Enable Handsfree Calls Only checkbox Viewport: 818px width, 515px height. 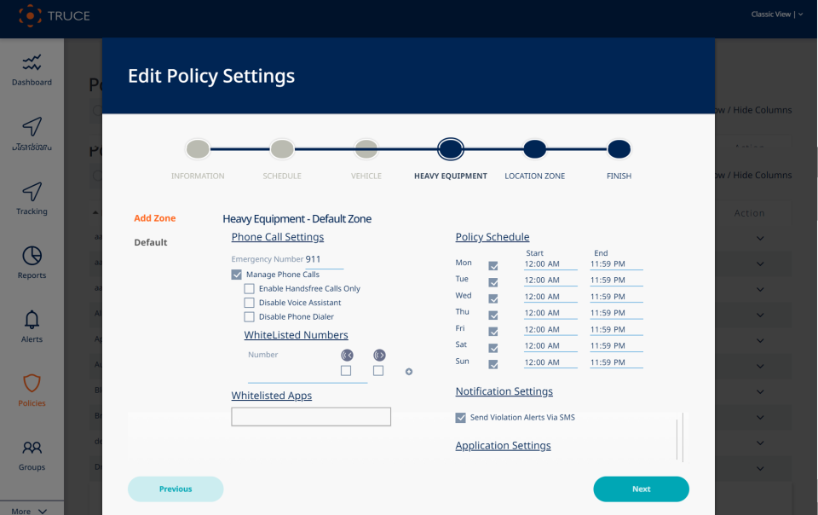(x=250, y=289)
